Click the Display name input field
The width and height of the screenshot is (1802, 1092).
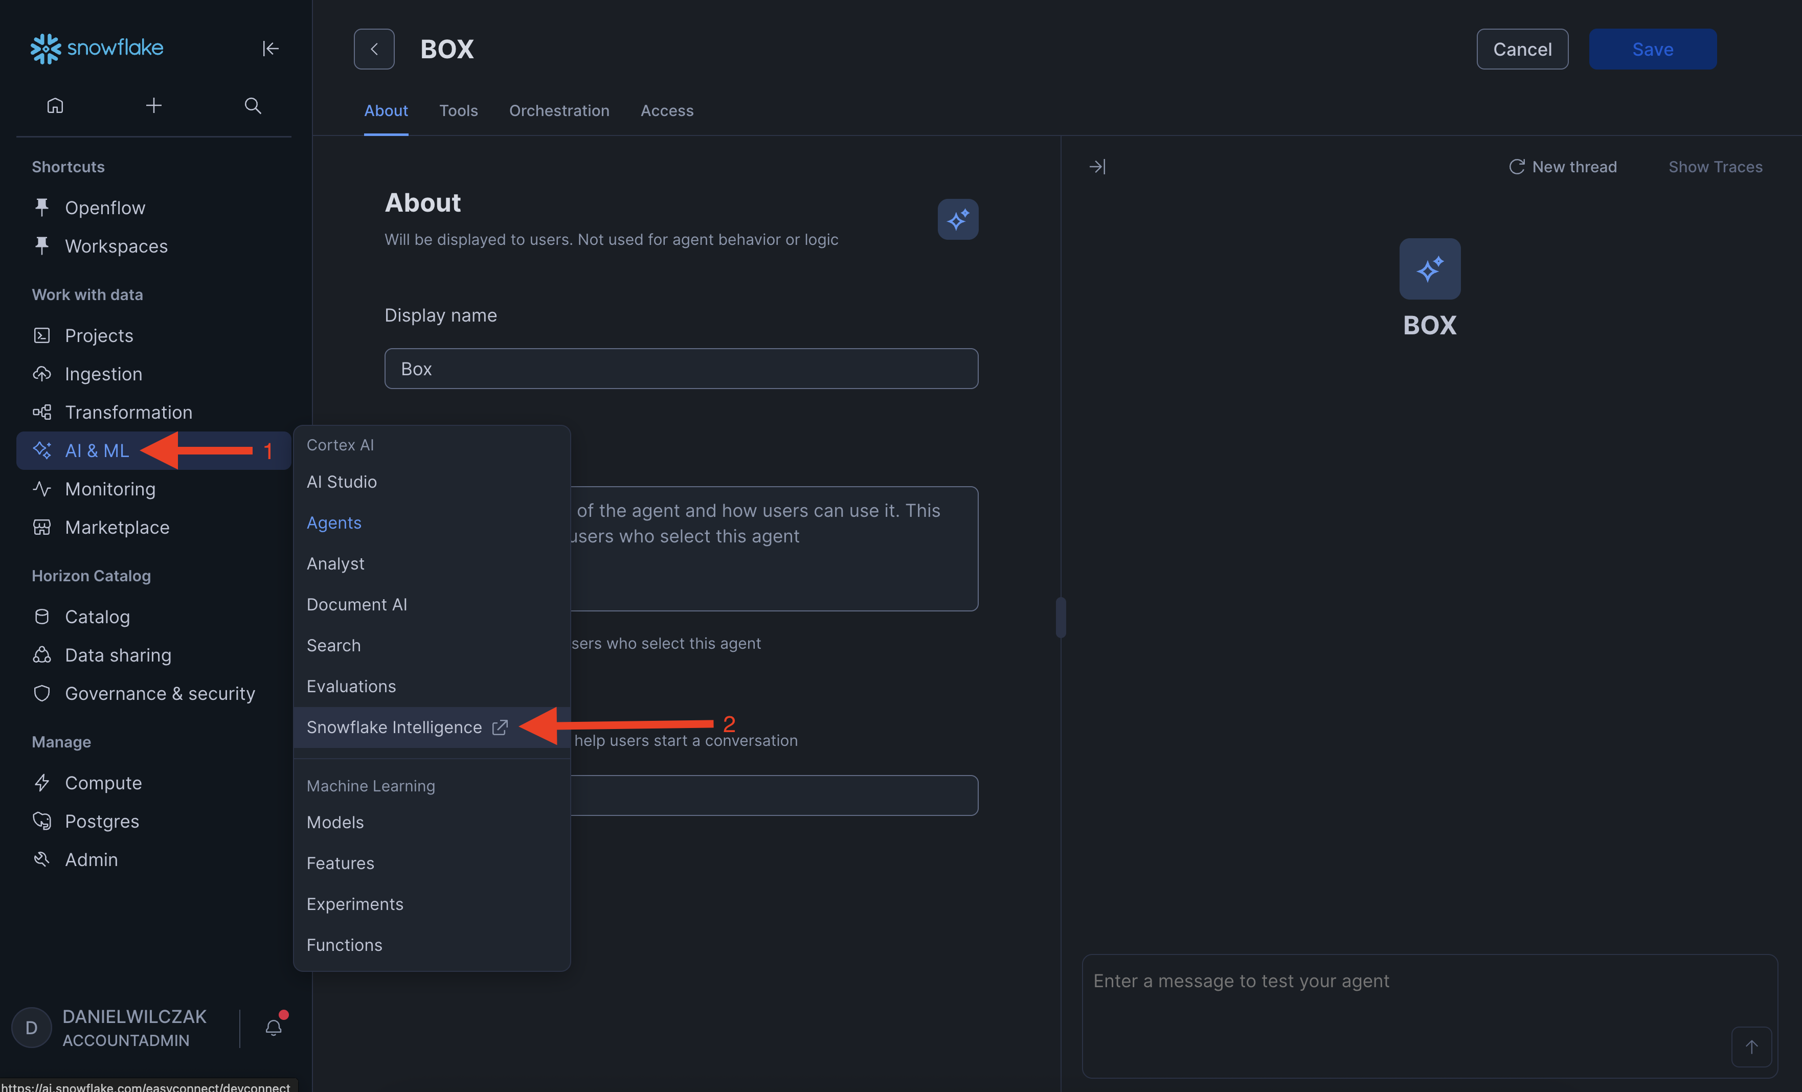(680, 369)
